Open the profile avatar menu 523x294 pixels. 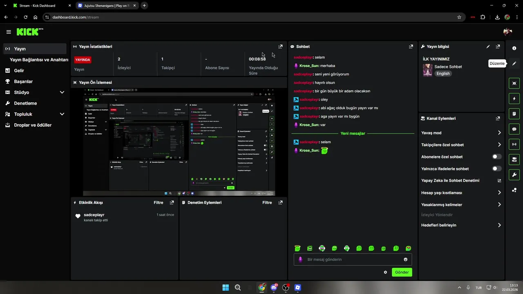tap(508, 32)
